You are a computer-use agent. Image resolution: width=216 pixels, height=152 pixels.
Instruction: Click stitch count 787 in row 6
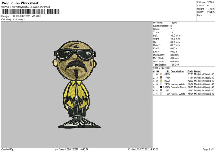(x=167, y=91)
